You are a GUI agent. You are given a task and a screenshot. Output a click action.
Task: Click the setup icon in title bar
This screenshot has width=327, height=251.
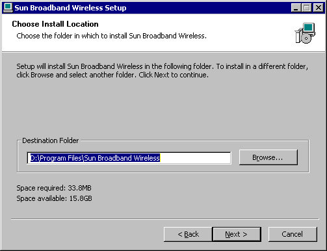pos(8,8)
